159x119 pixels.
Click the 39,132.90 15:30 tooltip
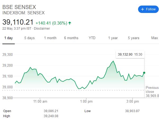coord(130,54)
